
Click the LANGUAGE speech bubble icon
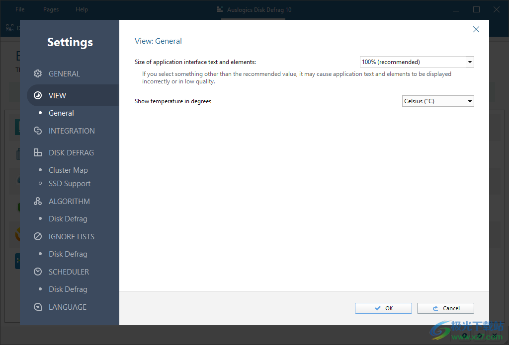38,307
